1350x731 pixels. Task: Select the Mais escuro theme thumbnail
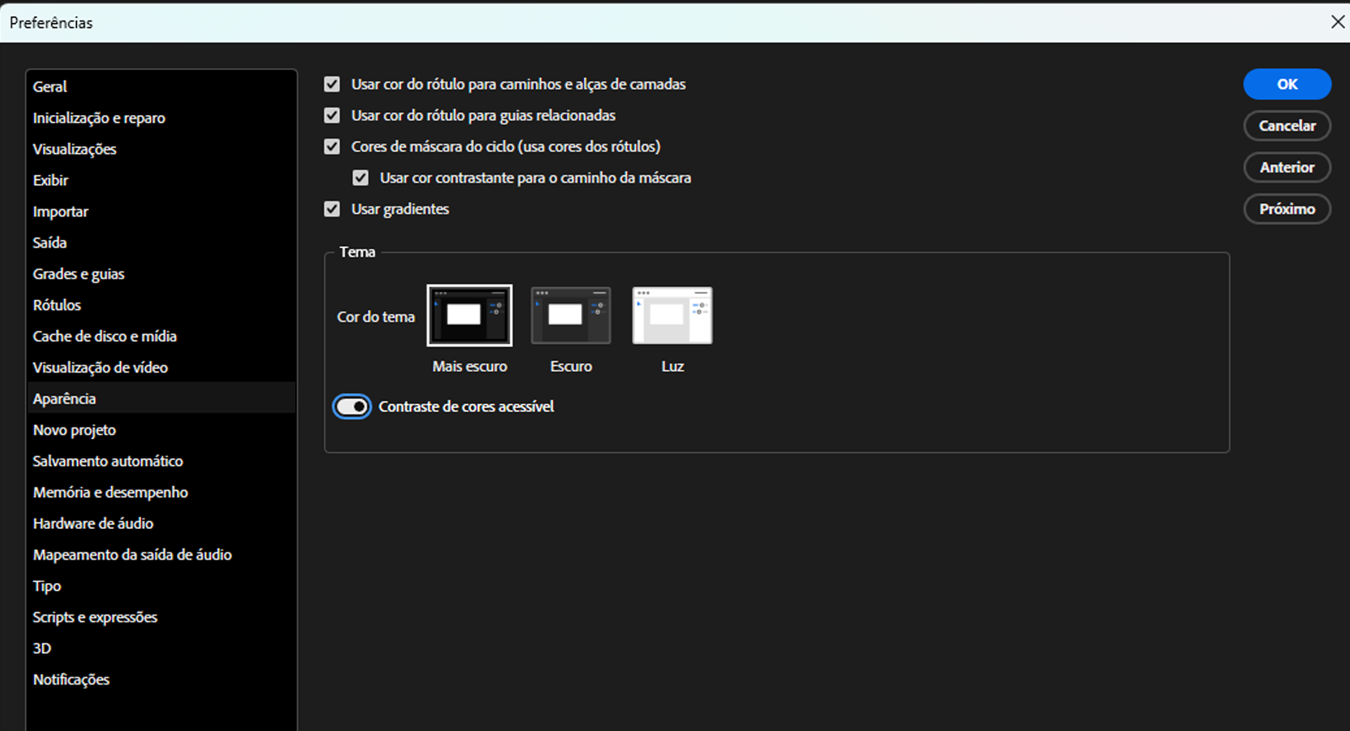click(x=469, y=315)
